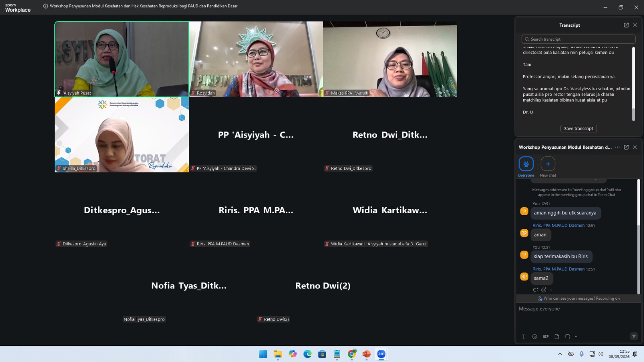Select the Ditkespro_Agustin Ayu participant tile
This screenshot has height=362, width=644.
pos(122,210)
